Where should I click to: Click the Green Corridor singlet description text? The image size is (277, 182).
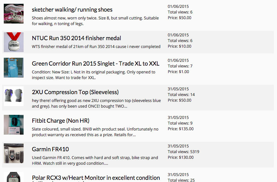tap(93, 75)
